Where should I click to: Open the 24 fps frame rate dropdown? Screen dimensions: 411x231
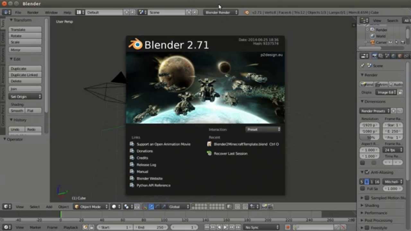click(x=393, y=150)
